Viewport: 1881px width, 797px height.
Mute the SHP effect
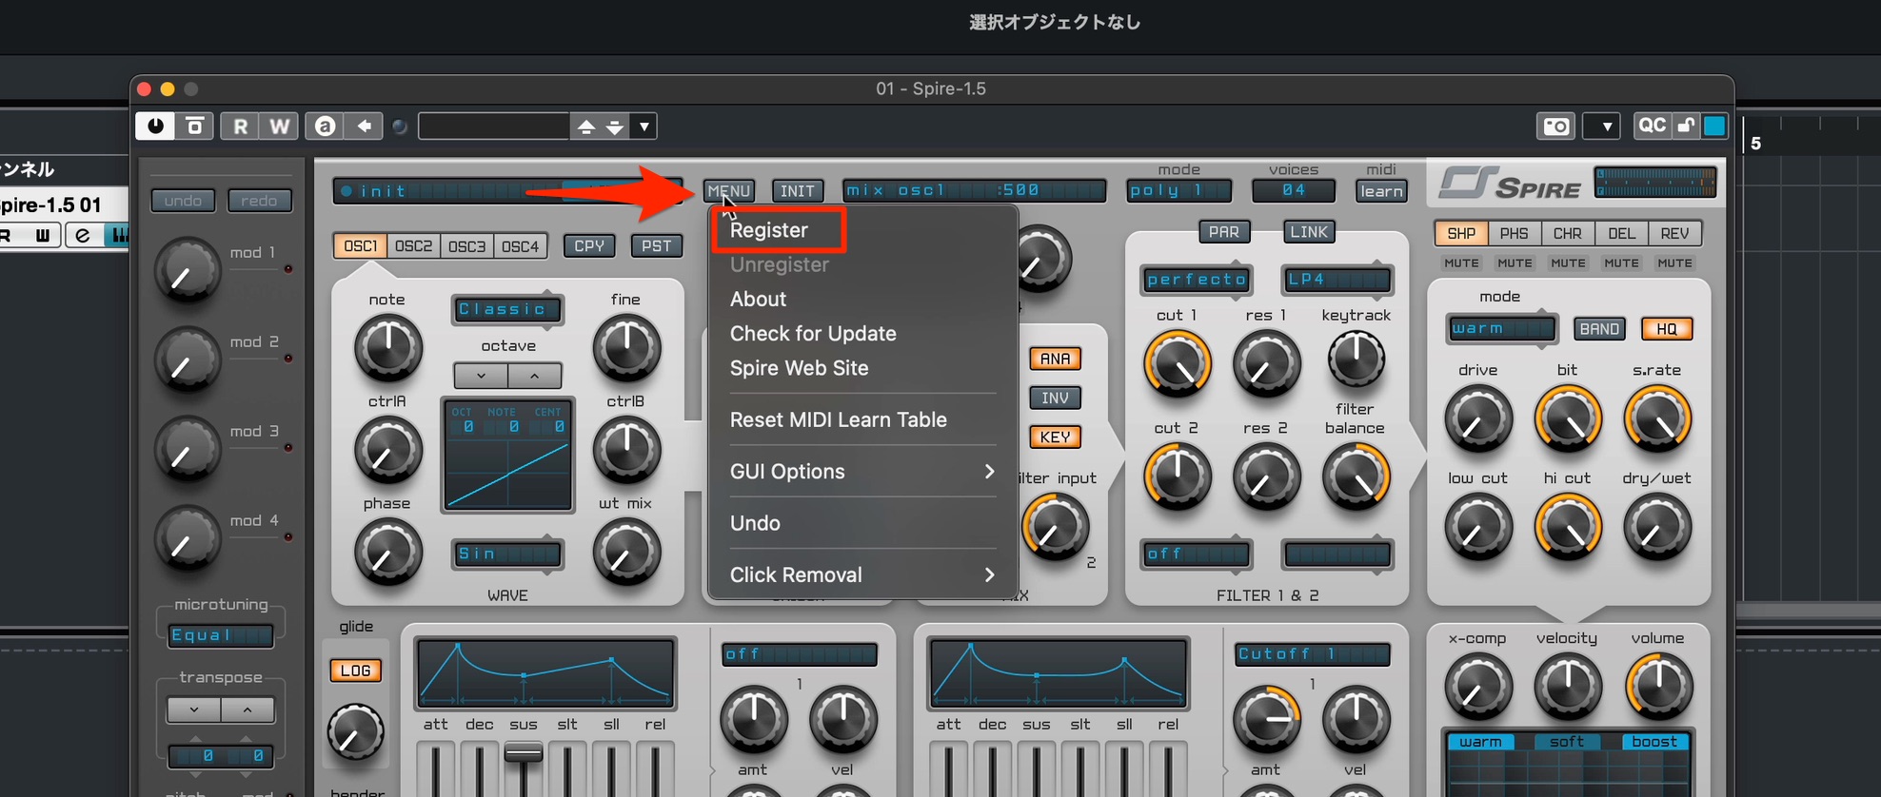tap(1461, 263)
